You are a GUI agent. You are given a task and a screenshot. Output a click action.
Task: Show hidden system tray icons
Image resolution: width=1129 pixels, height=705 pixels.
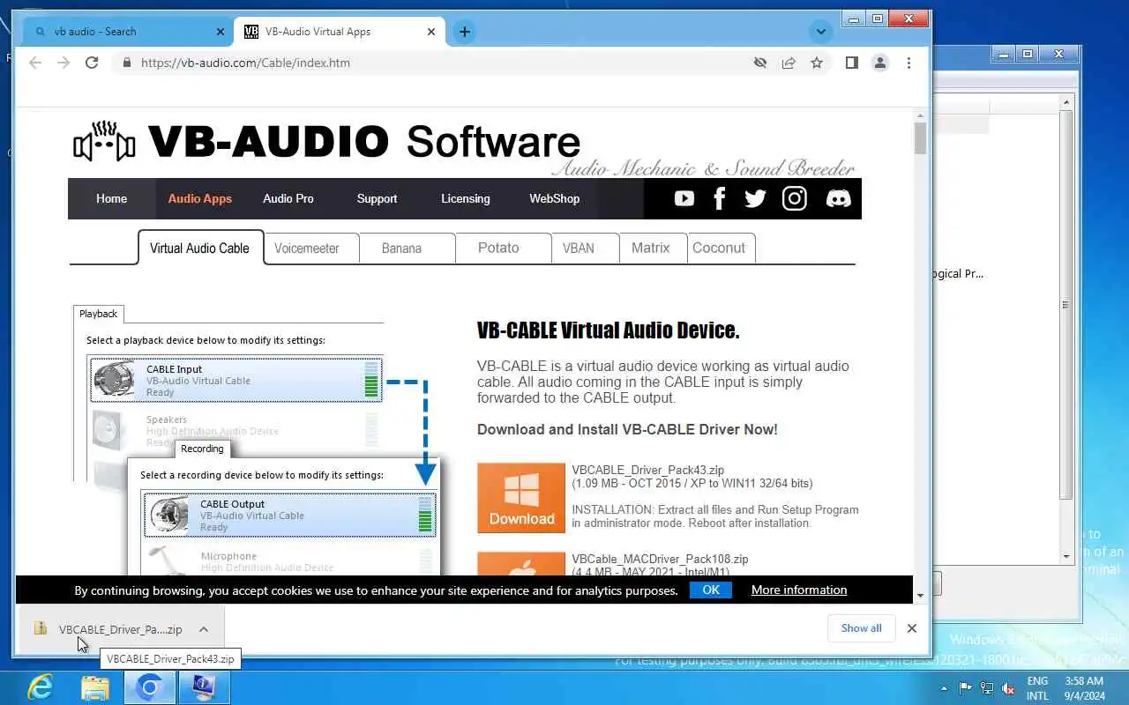pos(945,688)
